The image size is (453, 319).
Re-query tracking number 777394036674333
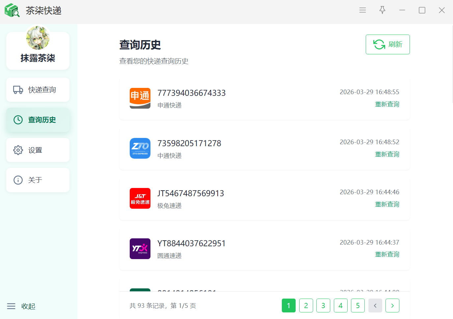387,104
